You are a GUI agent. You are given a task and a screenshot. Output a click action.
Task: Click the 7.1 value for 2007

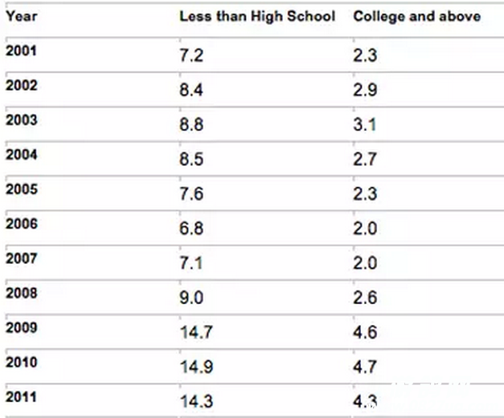click(191, 263)
